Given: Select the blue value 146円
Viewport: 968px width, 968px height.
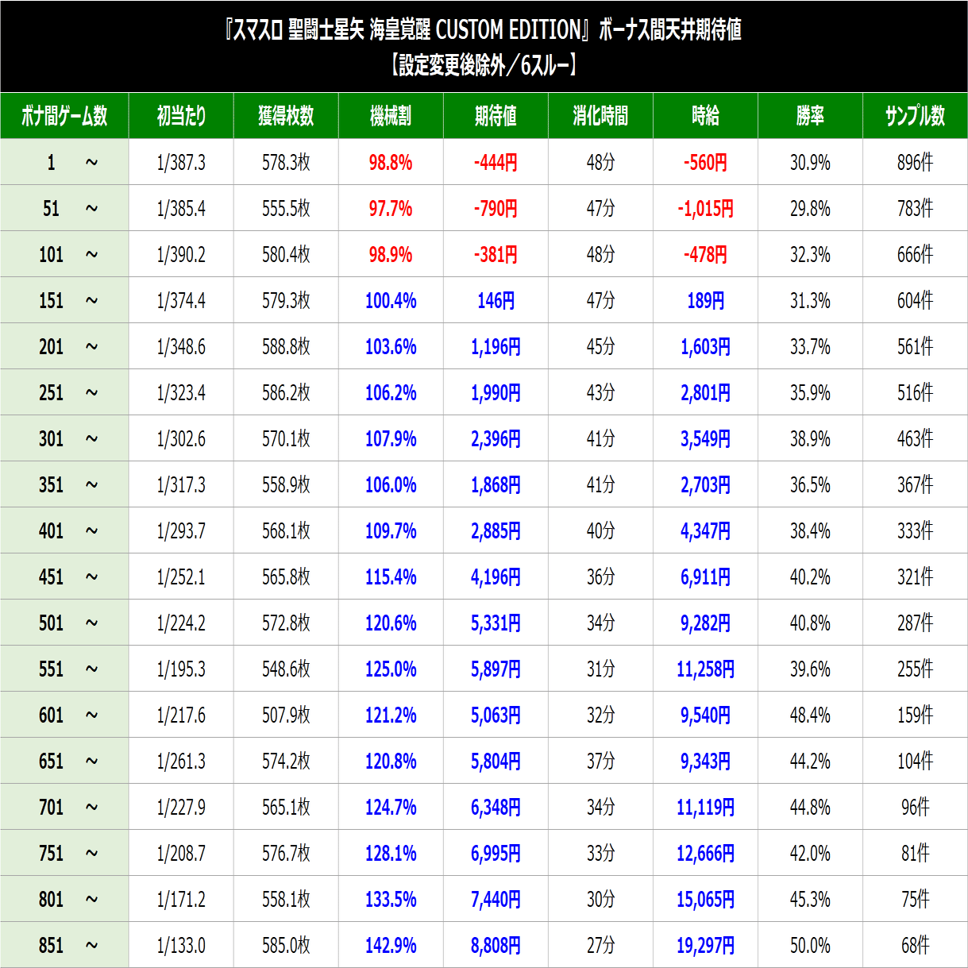Looking at the screenshot, I should click(x=496, y=301).
